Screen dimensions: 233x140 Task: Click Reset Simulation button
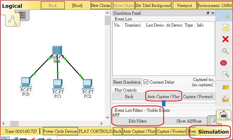tap(127, 82)
